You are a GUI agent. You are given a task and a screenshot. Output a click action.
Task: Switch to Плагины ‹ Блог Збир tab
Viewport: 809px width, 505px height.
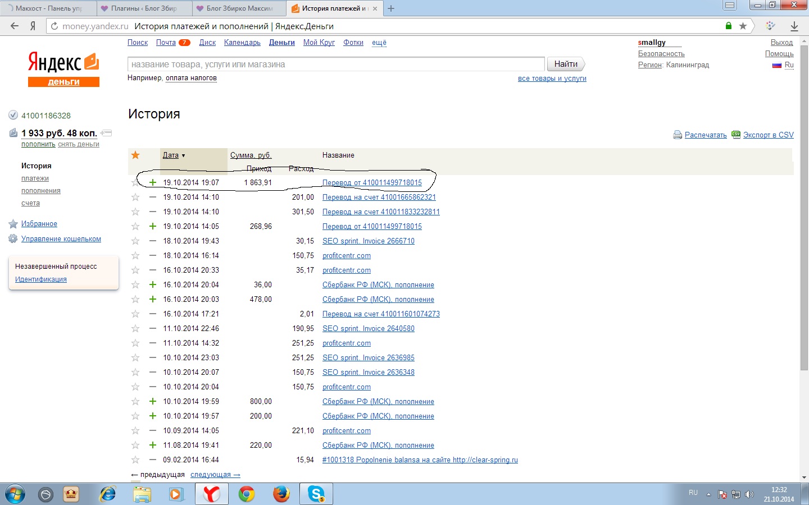click(144, 8)
